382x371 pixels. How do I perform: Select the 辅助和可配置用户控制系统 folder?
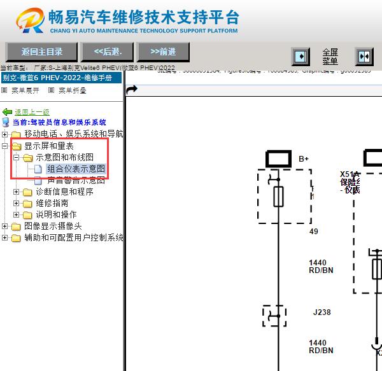point(74,237)
